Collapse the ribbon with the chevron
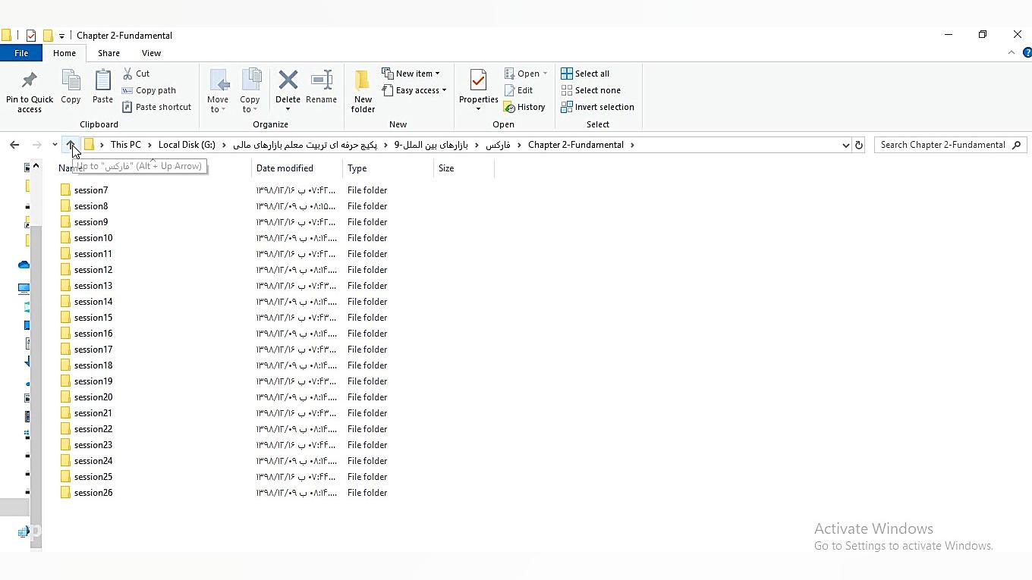Screen dimensions: 1032x580 tap(1012, 52)
